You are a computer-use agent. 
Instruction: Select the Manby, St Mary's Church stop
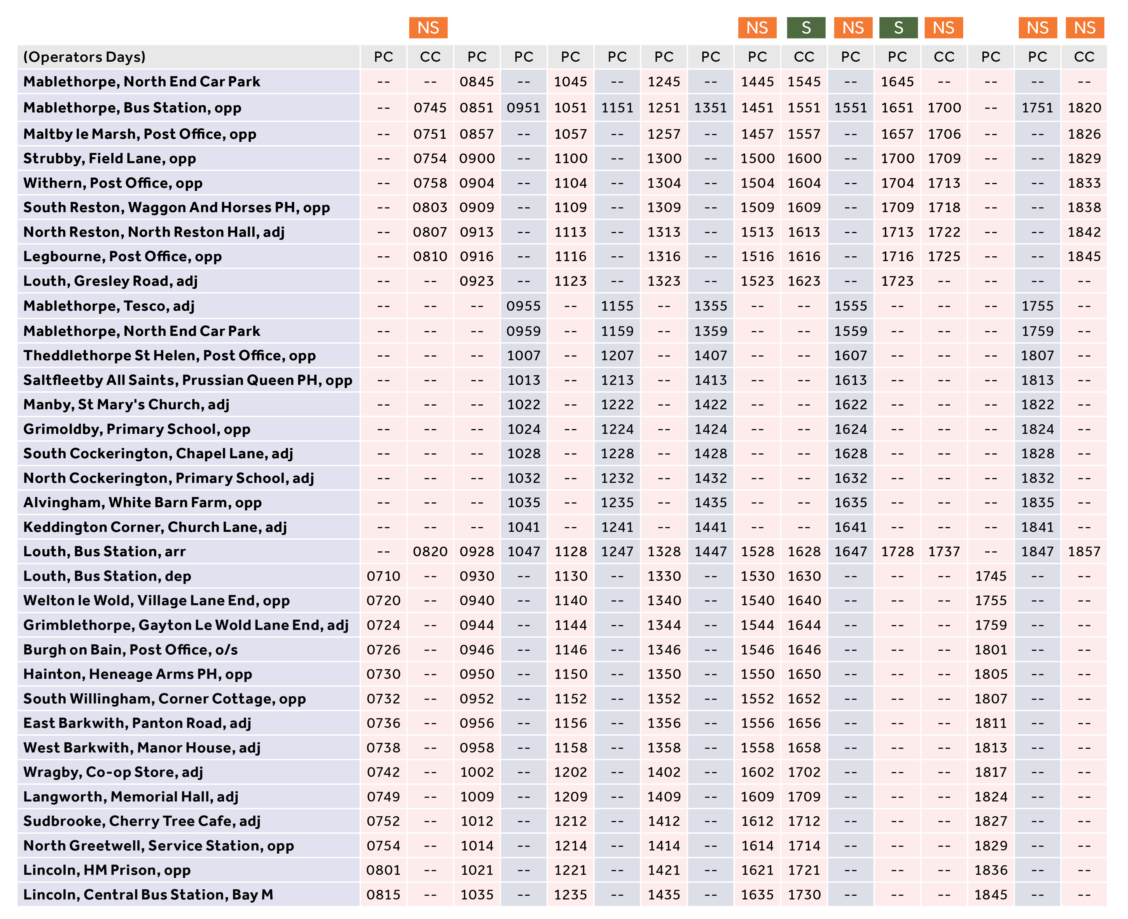(x=126, y=404)
